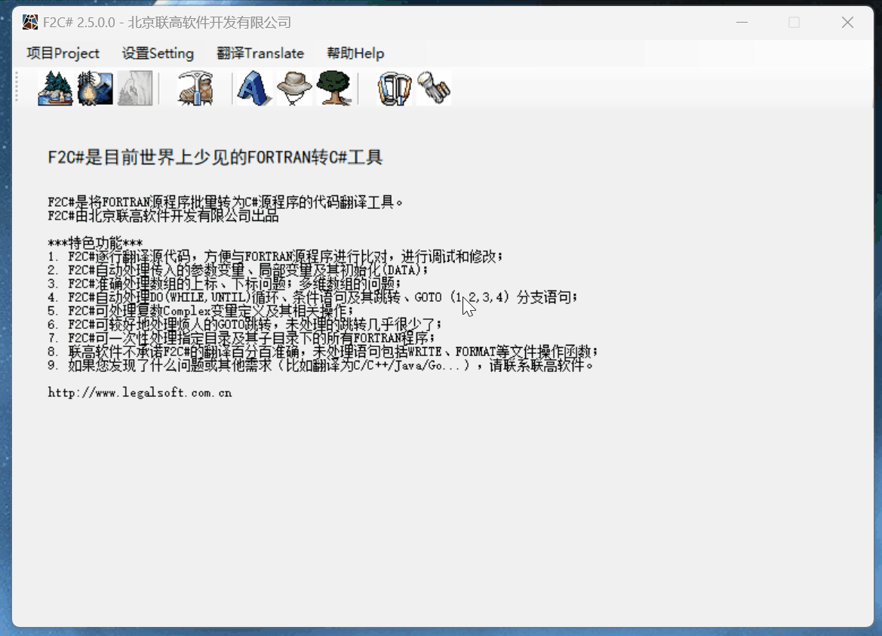Click the line F2C#由北京联高软件开发有限公司出品
The height and width of the screenshot is (636, 882).
163,216
